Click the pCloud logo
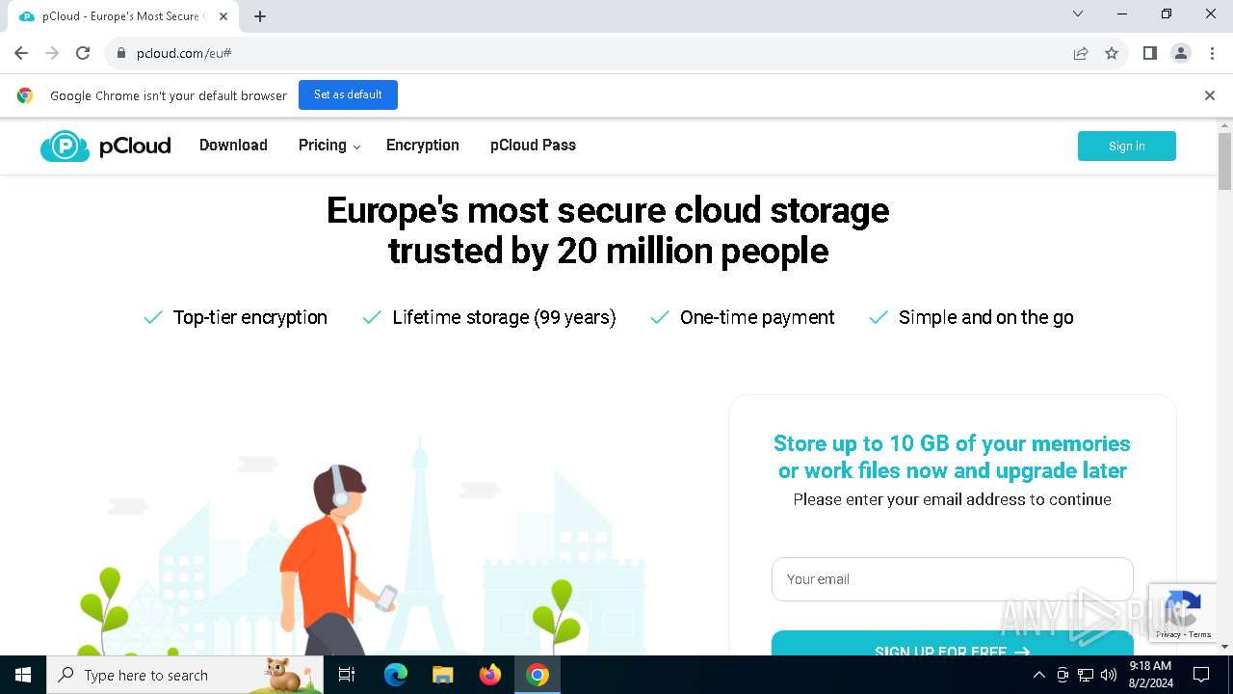1233x694 pixels. (x=106, y=146)
